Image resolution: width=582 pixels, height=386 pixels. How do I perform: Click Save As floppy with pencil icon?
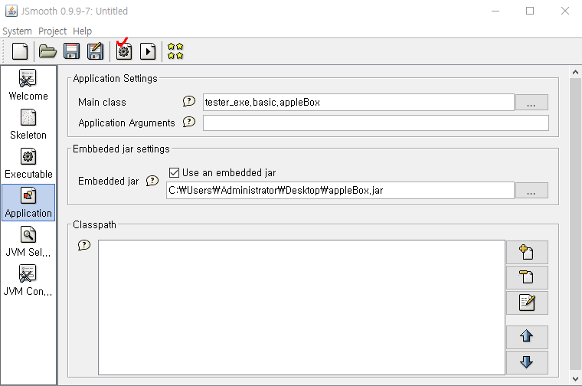coord(96,51)
